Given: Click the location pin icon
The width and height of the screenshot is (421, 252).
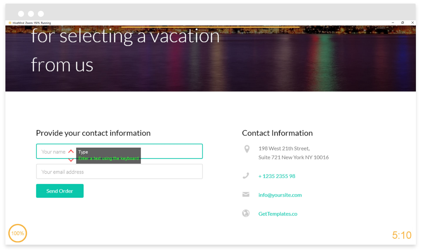Looking at the screenshot, I should point(247,149).
